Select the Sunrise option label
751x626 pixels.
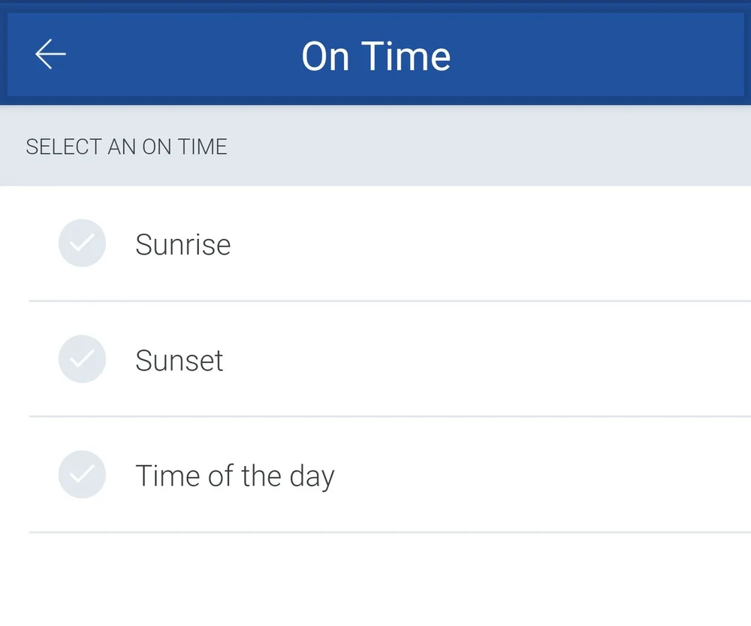coord(183,244)
